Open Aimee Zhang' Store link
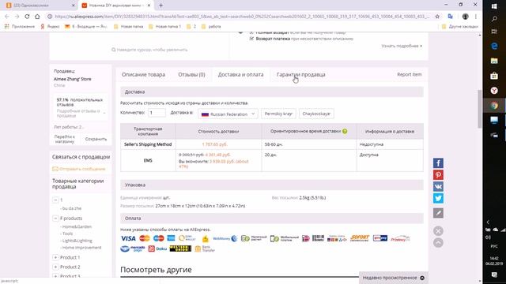 point(72,79)
